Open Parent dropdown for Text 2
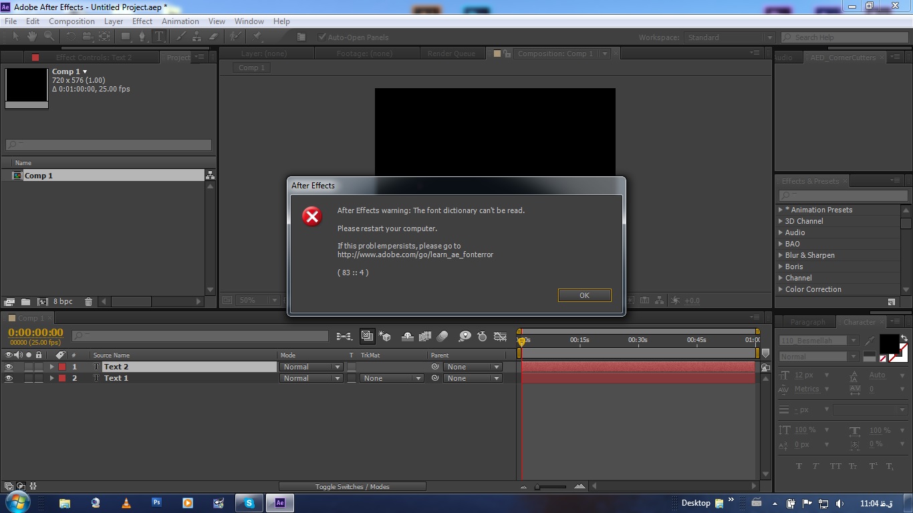The height and width of the screenshot is (513, 913). [x=473, y=367]
